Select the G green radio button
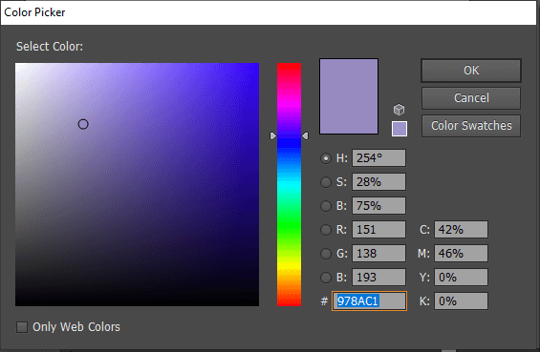Screen dimensions: 540x352 (x=326, y=254)
